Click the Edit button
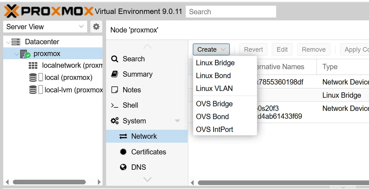Screen dimensions: 369x189 click(282, 50)
